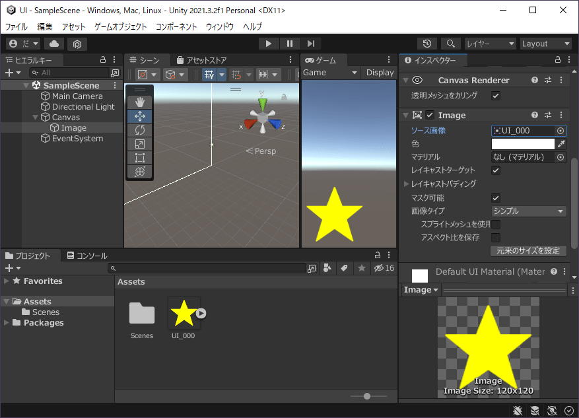Switch to the アセットストア tab
The height and width of the screenshot is (418, 579).
pyautogui.click(x=201, y=60)
